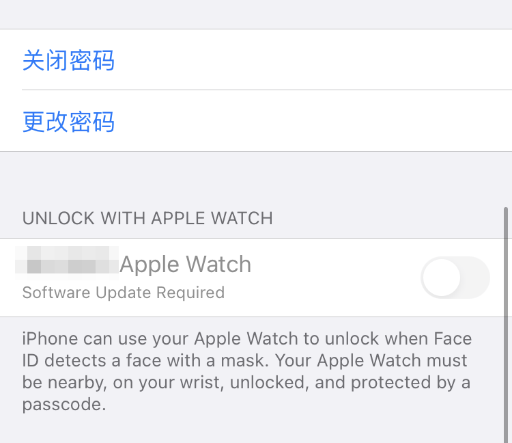Click the word iPhone starting the footer

pos(51,338)
